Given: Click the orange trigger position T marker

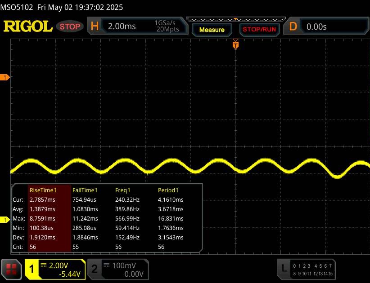Looking at the screenshot, I should tap(235, 45).
